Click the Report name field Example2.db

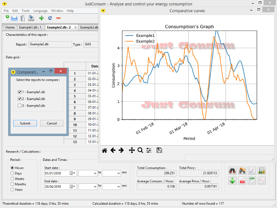(x=50, y=44)
